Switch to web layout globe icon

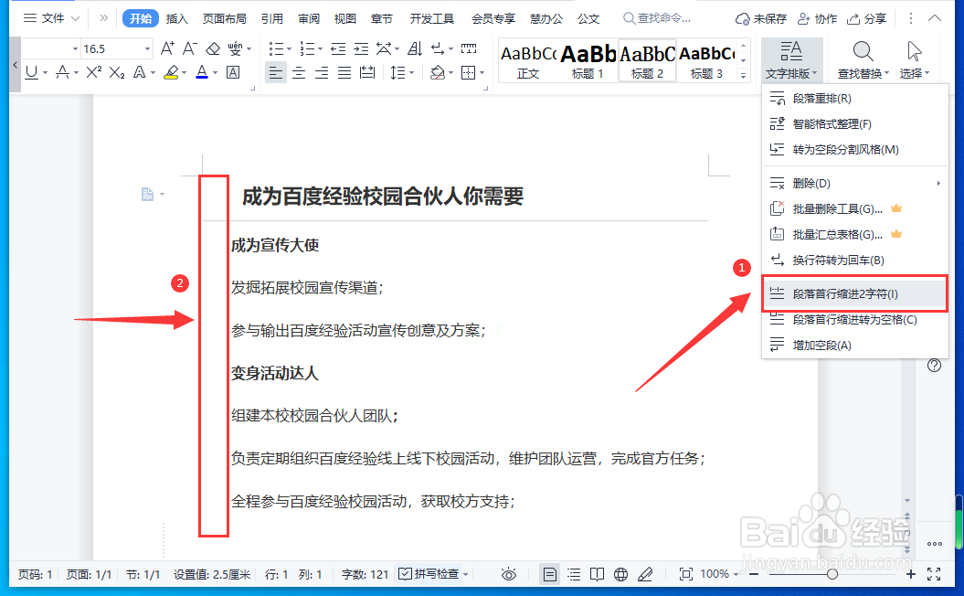[621, 574]
